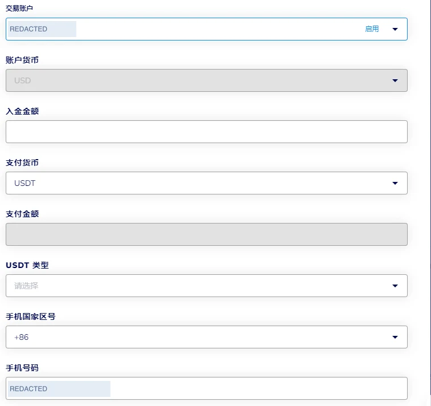Click the 手机国家区号 label
The width and height of the screenshot is (431, 406).
coord(31,316)
